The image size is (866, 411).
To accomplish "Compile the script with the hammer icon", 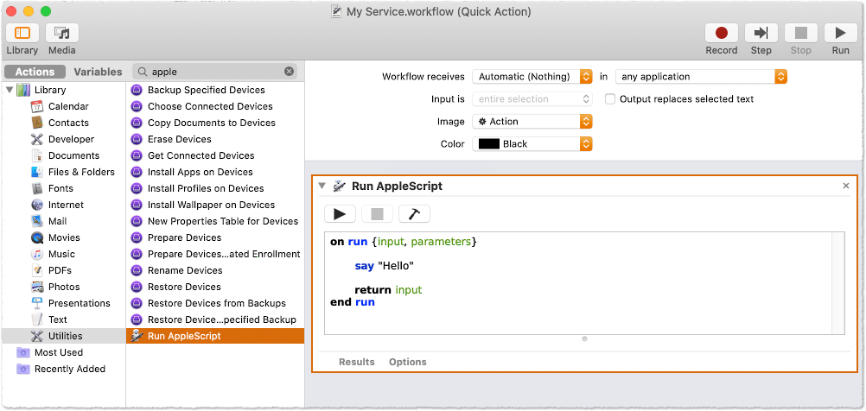I will click(414, 214).
